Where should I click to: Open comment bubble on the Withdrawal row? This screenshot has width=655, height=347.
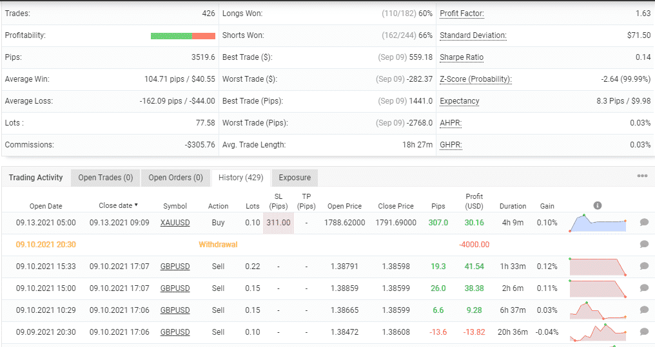[x=644, y=244]
